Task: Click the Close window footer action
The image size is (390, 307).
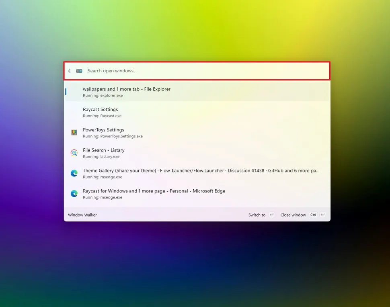Action: coord(293,215)
